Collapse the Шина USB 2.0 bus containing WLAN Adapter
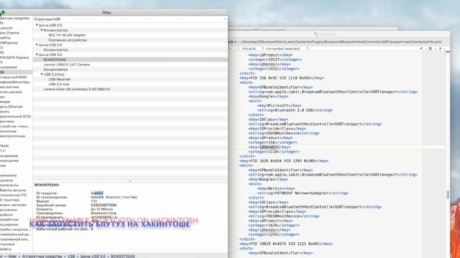The width and height of the screenshot is (460, 258). (37, 25)
